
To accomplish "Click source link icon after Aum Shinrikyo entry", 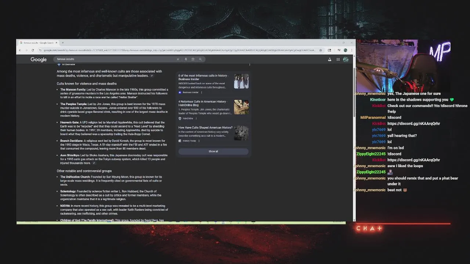I will 94,163.
